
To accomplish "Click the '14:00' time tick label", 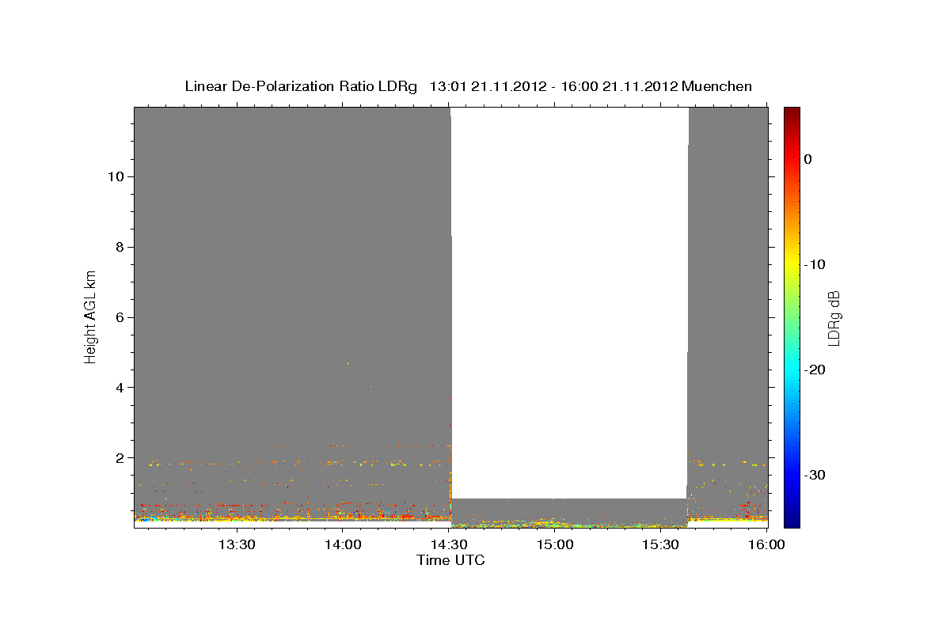I will coord(343,544).
